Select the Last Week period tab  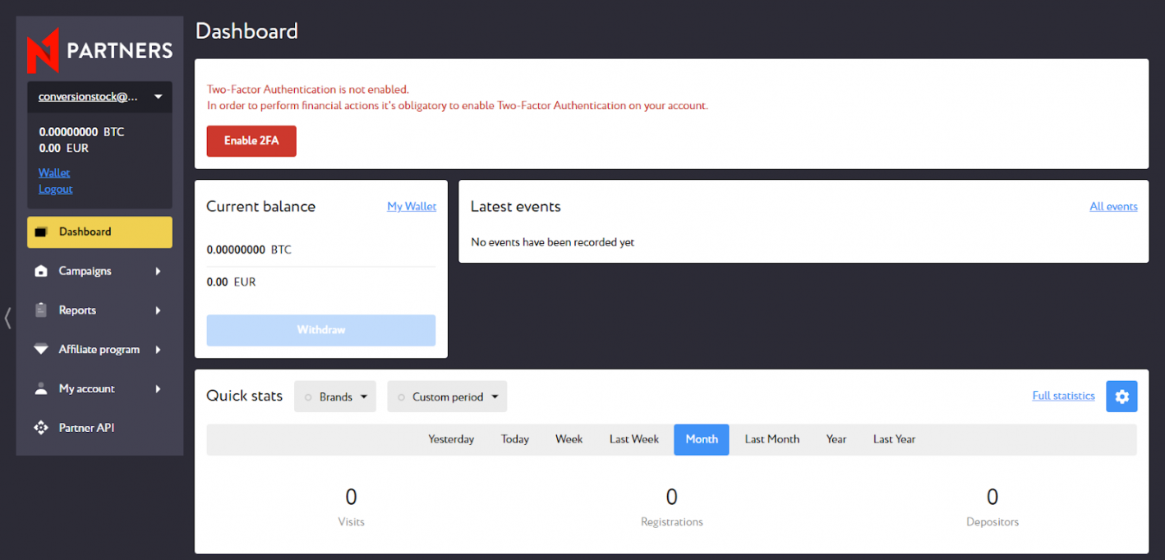point(634,439)
